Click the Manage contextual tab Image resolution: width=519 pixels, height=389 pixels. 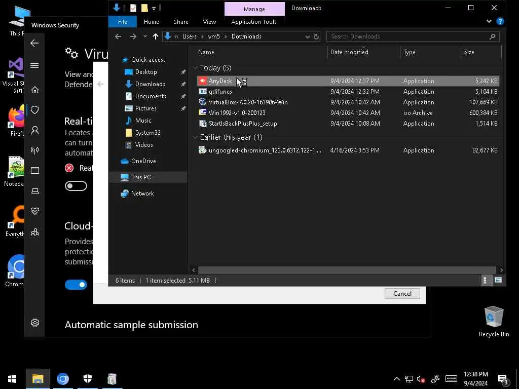click(x=254, y=9)
